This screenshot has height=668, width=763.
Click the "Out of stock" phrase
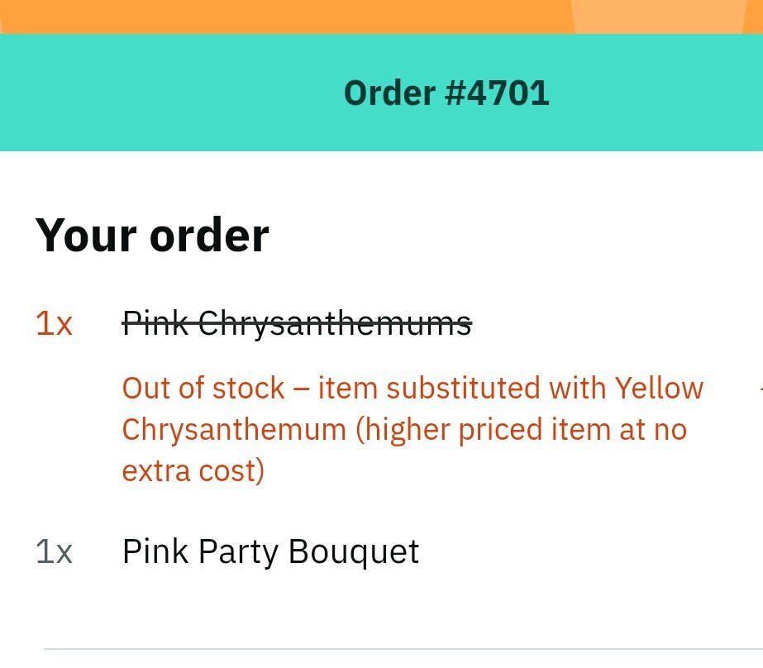coord(203,388)
